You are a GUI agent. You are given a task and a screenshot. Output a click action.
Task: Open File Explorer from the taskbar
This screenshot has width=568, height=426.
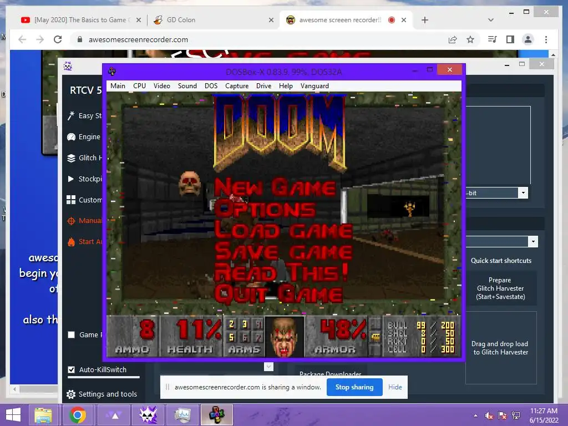pos(43,415)
